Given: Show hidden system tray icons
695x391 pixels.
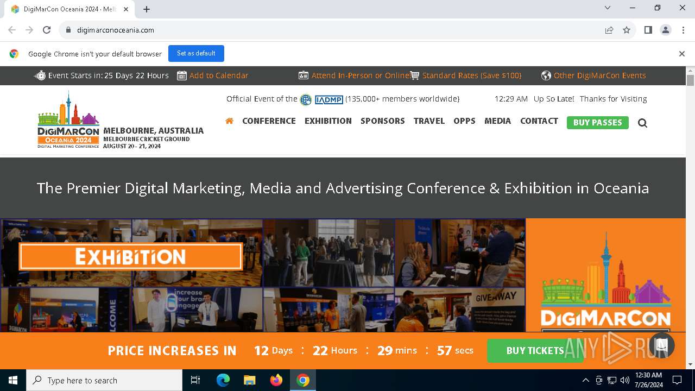Looking at the screenshot, I should click(586, 380).
